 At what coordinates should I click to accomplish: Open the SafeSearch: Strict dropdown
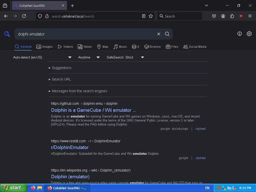coord(125,57)
